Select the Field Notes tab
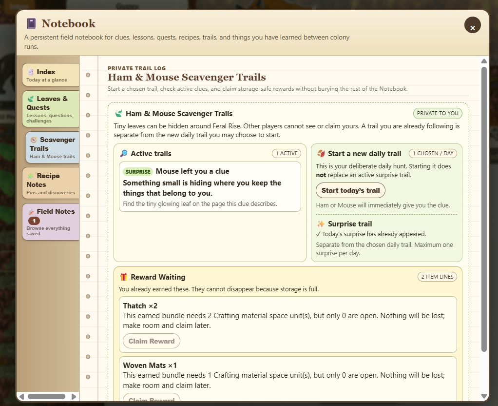The height and width of the screenshot is (406, 498). tap(51, 222)
